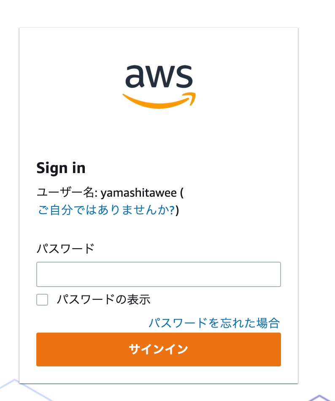Click the AWS logo
Image resolution: width=335 pixels, height=401 pixels.
[x=159, y=87]
